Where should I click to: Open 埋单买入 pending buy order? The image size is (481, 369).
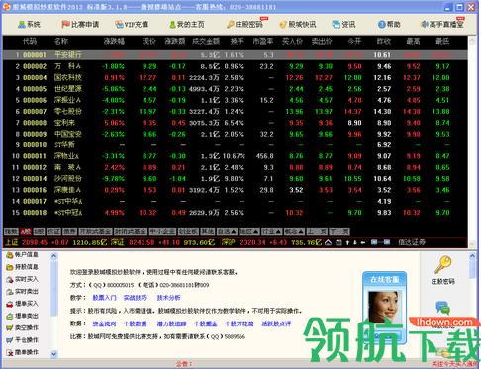(x=22, y=304)
